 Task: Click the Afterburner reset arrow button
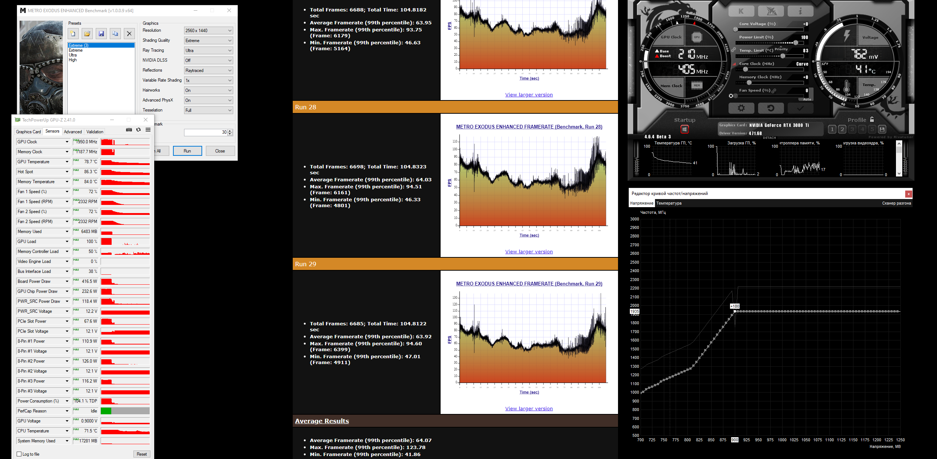770,108
